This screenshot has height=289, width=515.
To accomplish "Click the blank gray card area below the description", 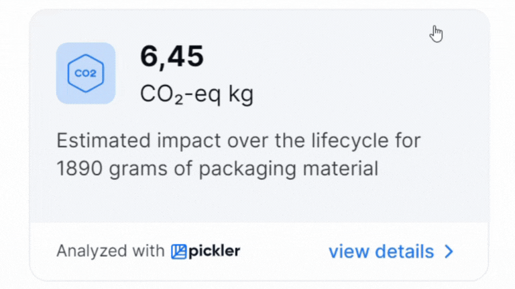I will click(259, 201).
